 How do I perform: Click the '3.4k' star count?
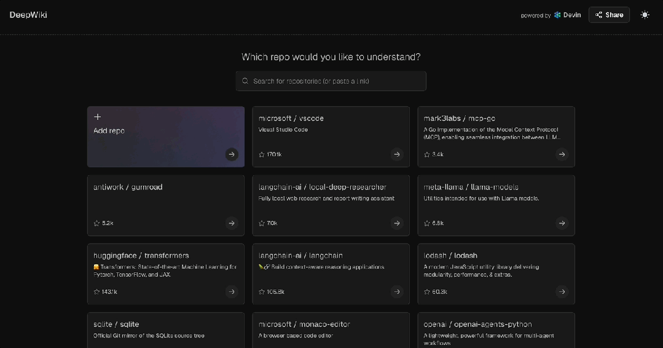point(437,155)
